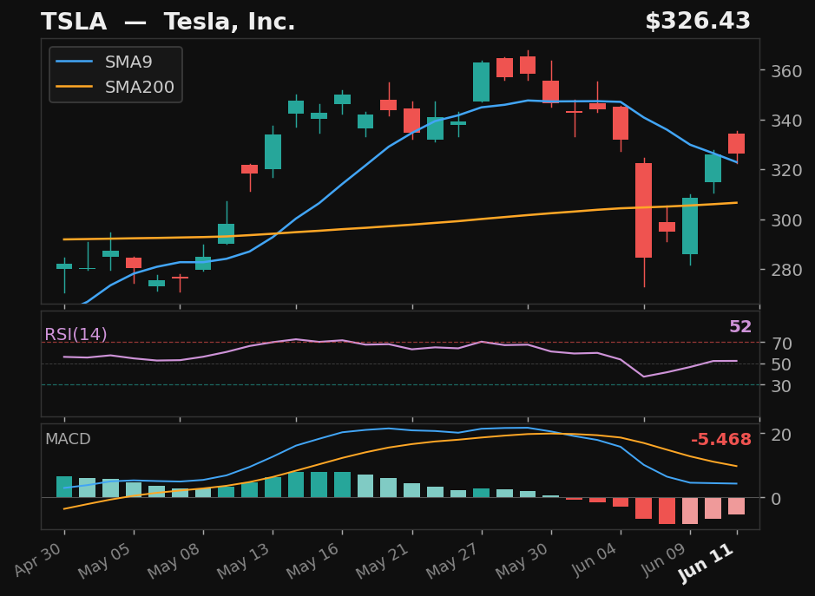The height and width of the screenshot is (596, 815).
Task: Click the 320 price axis label
Action: pos(785,170)
